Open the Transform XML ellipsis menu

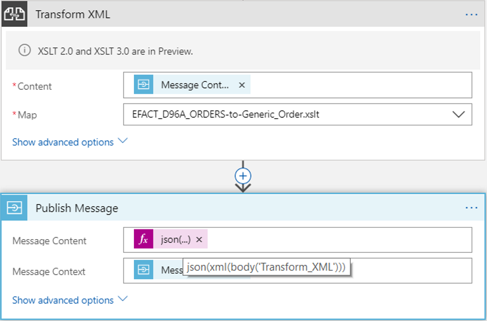click(471, 14)
